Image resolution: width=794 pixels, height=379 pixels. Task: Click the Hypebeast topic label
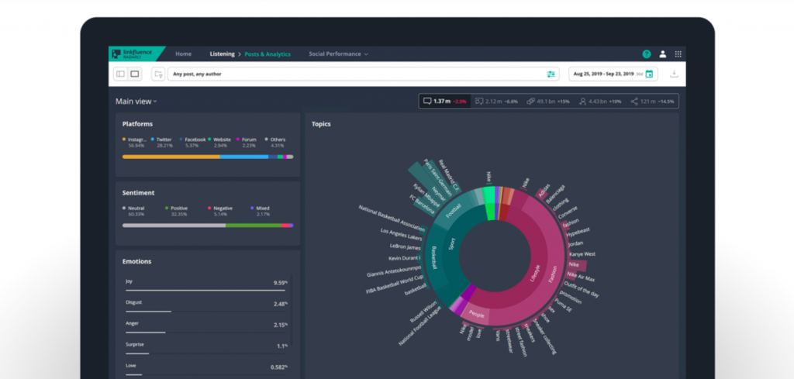[x=578, y=234]
